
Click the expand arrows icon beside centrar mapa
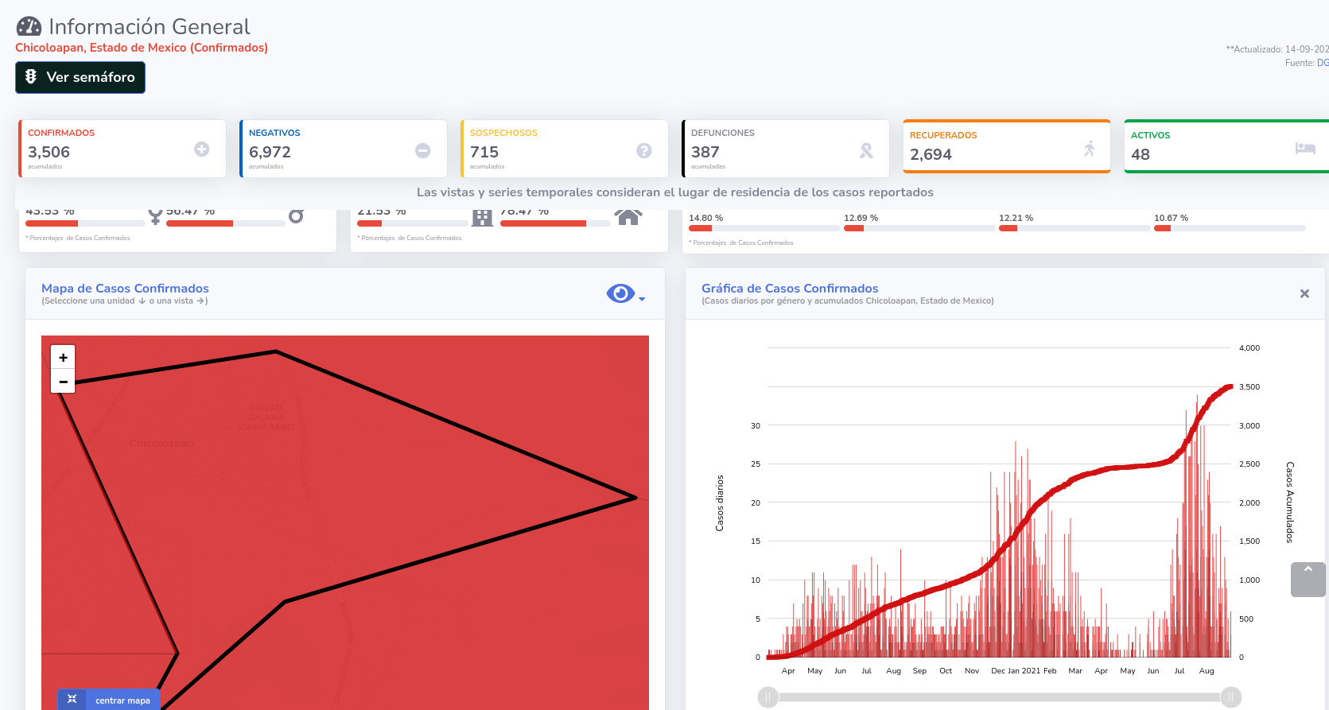(72, 699)
